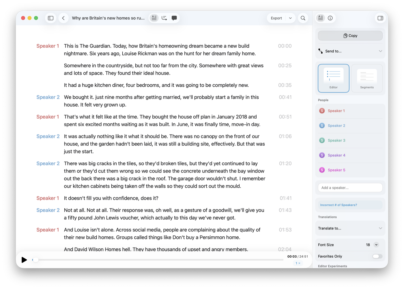Select Speaker 2 in People list

click(350, 126)
